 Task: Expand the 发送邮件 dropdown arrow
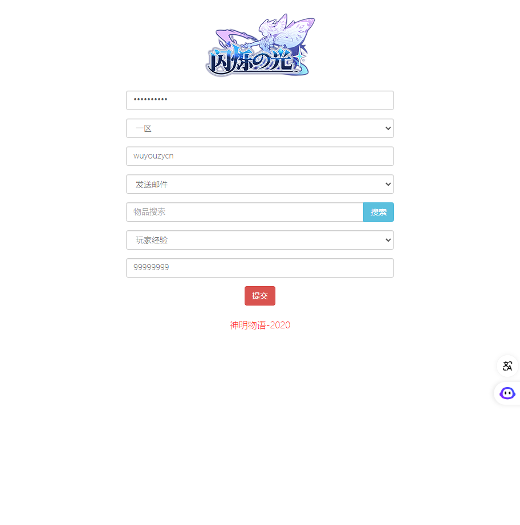coord(388,184)
